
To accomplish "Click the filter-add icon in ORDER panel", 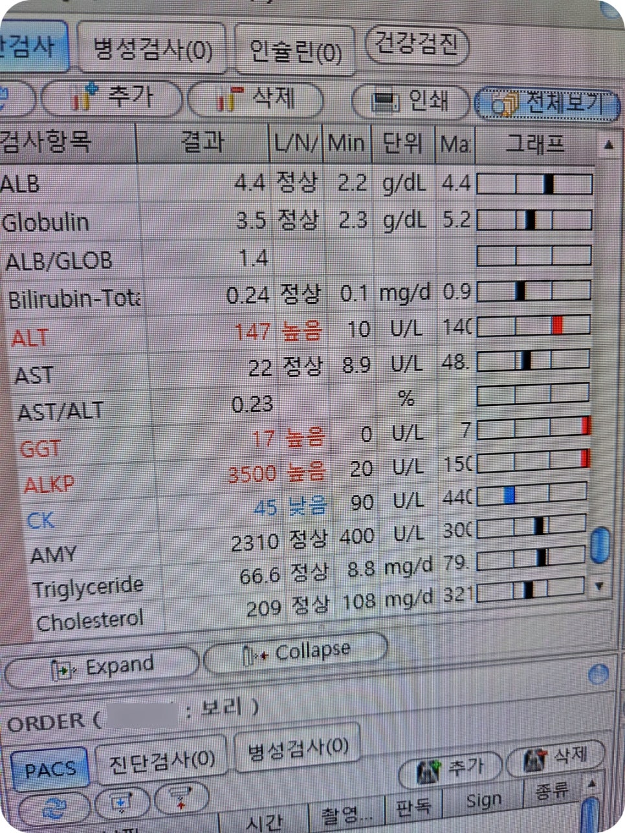I will point(122,803).
